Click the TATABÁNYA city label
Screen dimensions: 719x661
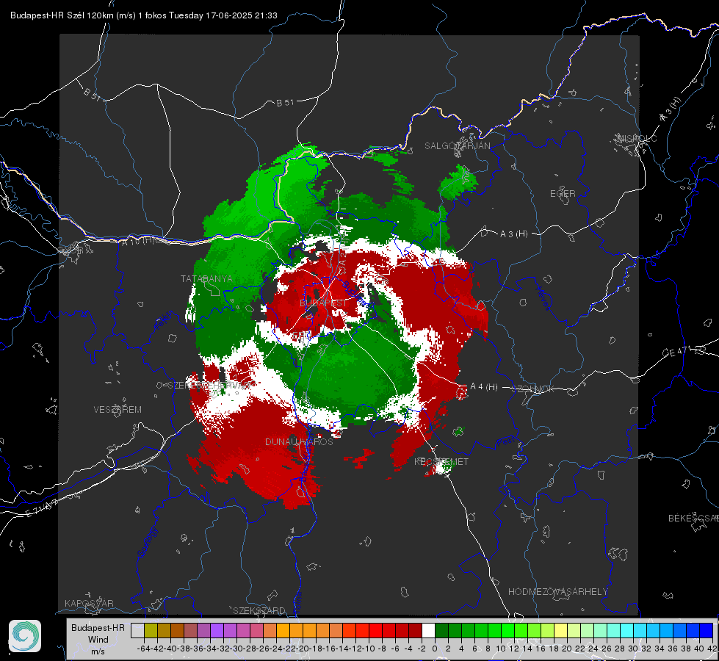206,278
